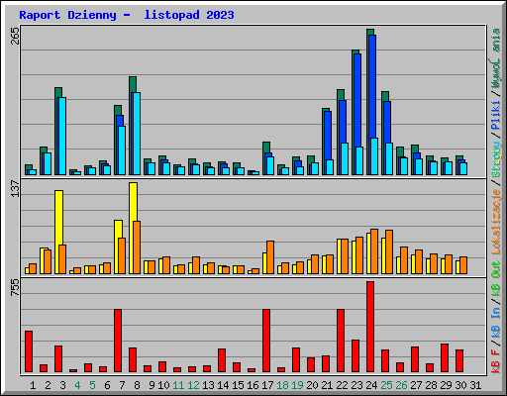Viewport: 507px width, 396px height.
Task: Click the orange bar for day 17
Action: click(x=270, y=257)
